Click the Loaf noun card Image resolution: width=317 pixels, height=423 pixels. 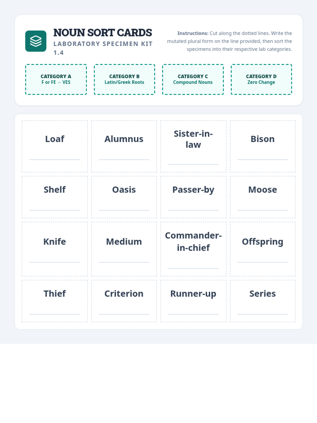click(55, 146)
